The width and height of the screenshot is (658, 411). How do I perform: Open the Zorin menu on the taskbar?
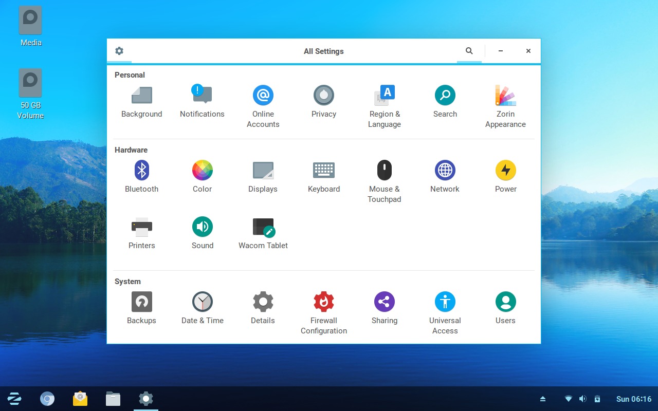pos(14,399)
